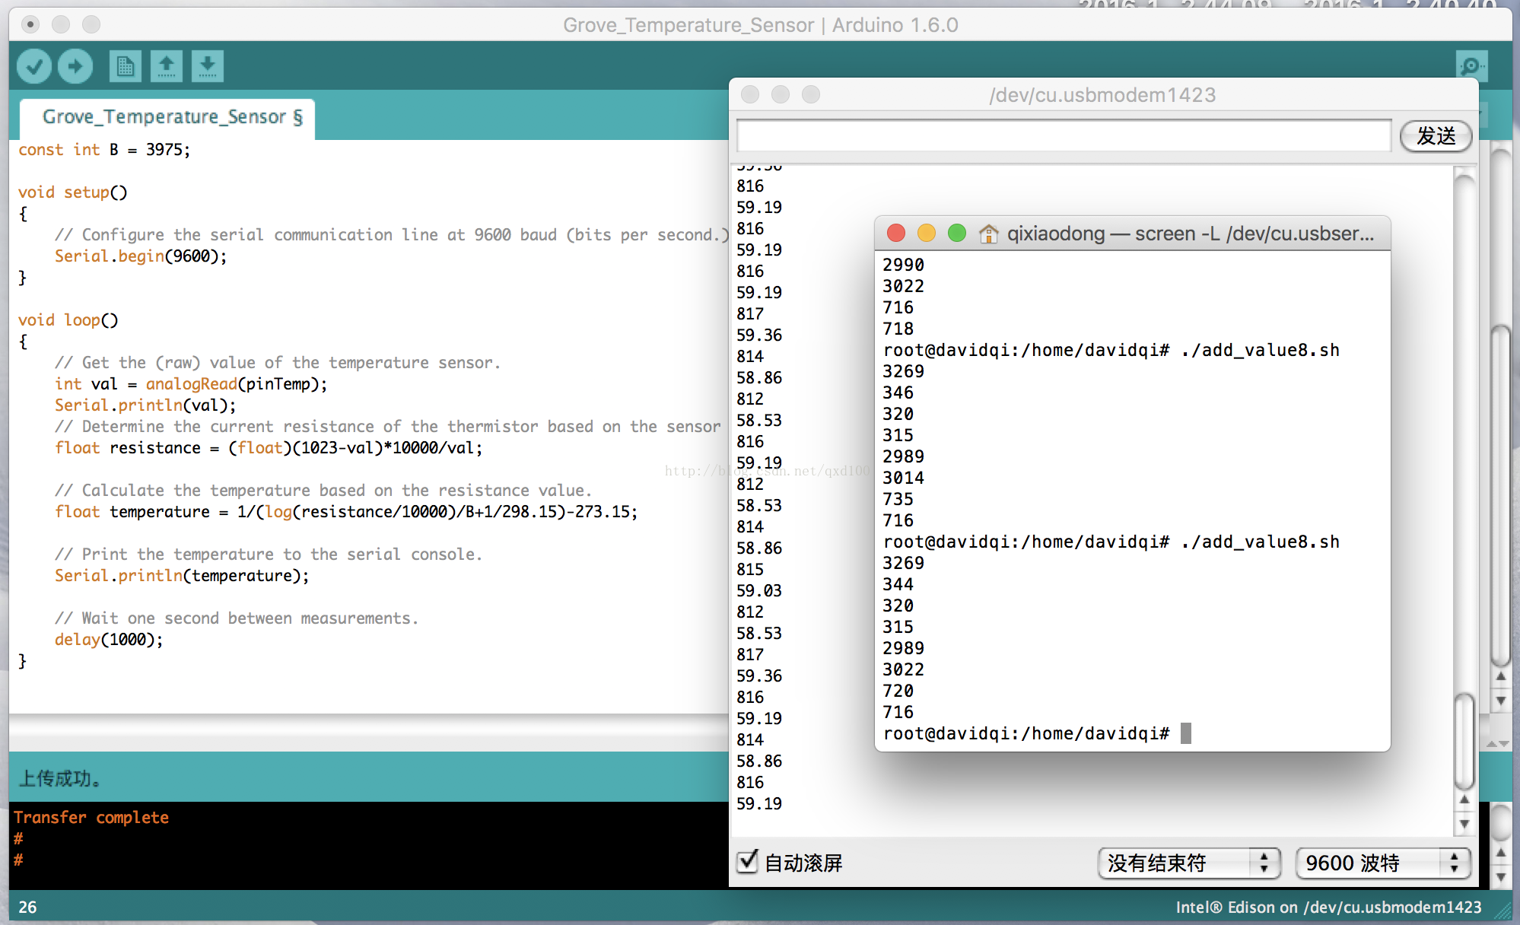The width and height of the screenshot is (1520, 925).
Task: Click the Intel® Edison board port status text
Action: (x=1328, y=907)
